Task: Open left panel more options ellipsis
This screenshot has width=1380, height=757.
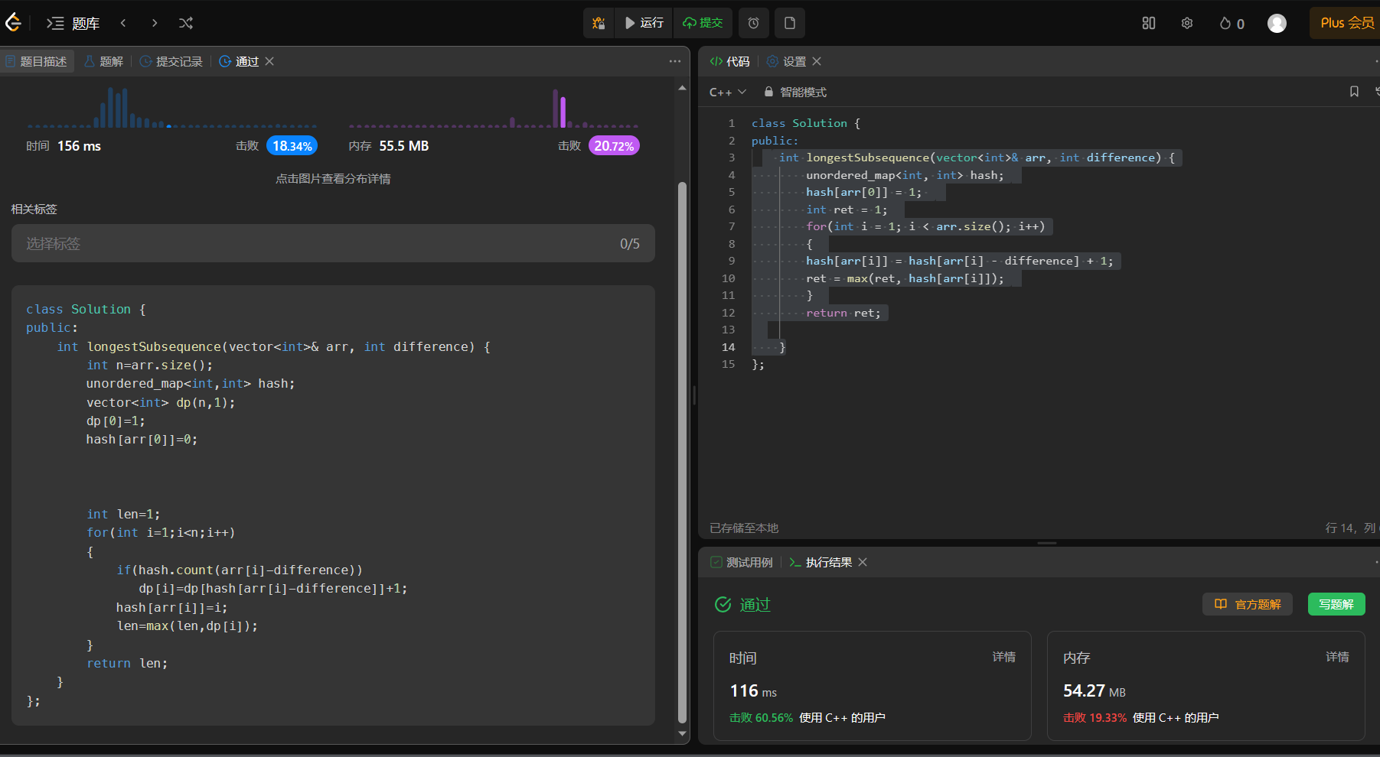Action: (674, 61)
